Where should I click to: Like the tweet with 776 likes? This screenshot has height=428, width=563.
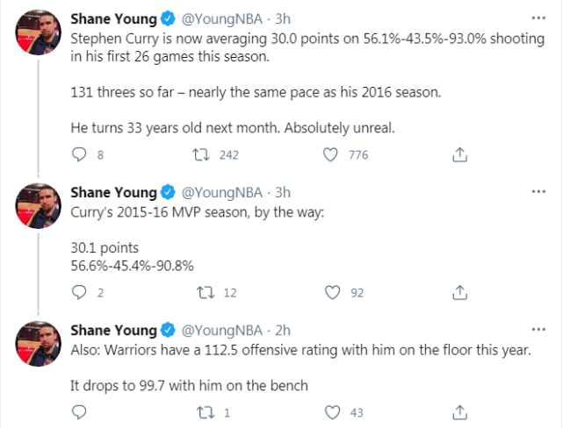click(x=331, y=155)
